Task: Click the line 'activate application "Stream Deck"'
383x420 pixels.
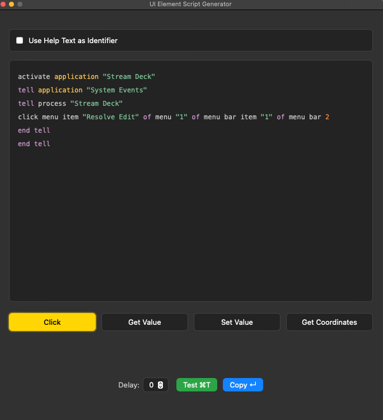Action: point(86,77)
